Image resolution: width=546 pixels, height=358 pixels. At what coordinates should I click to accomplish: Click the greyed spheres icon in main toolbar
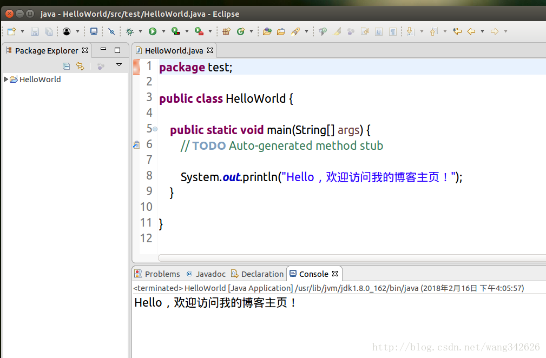tap(351, 32)
